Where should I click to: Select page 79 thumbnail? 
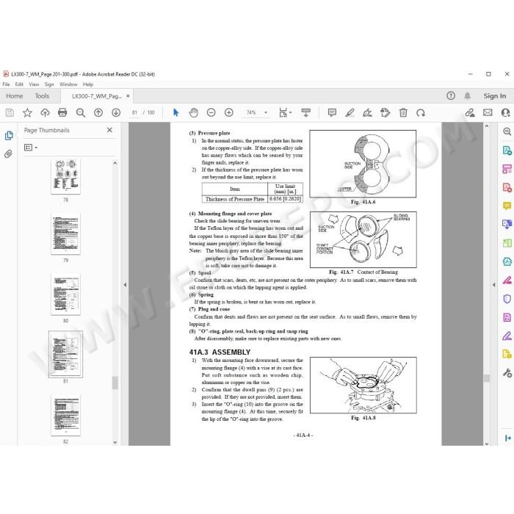(x=65, y=233)
